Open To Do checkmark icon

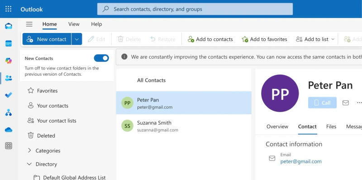(9, 95)
